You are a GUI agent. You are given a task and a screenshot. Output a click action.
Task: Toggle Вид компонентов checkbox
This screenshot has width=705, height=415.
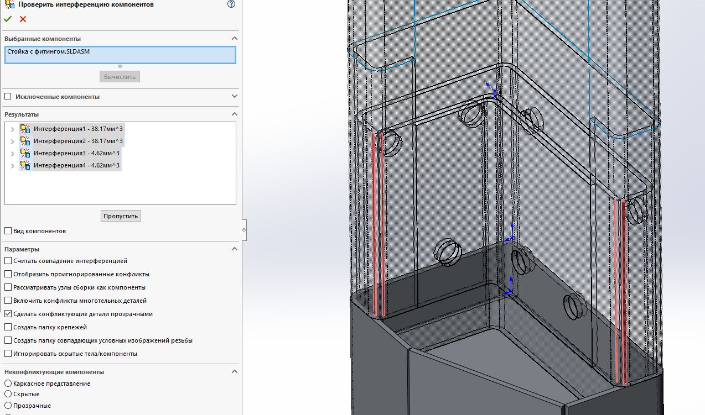(x=8, y=231)
